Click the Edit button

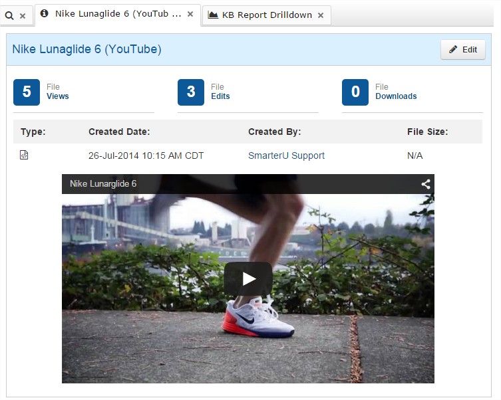(463, 49)
